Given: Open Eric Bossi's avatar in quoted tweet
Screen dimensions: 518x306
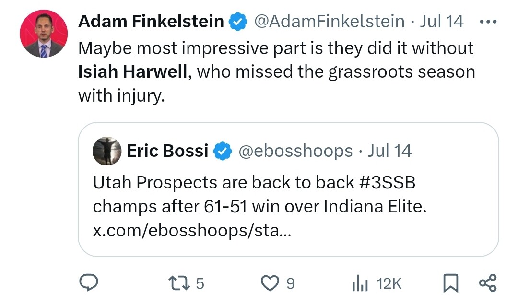Looking at the screenshot, I should [106, 151].
